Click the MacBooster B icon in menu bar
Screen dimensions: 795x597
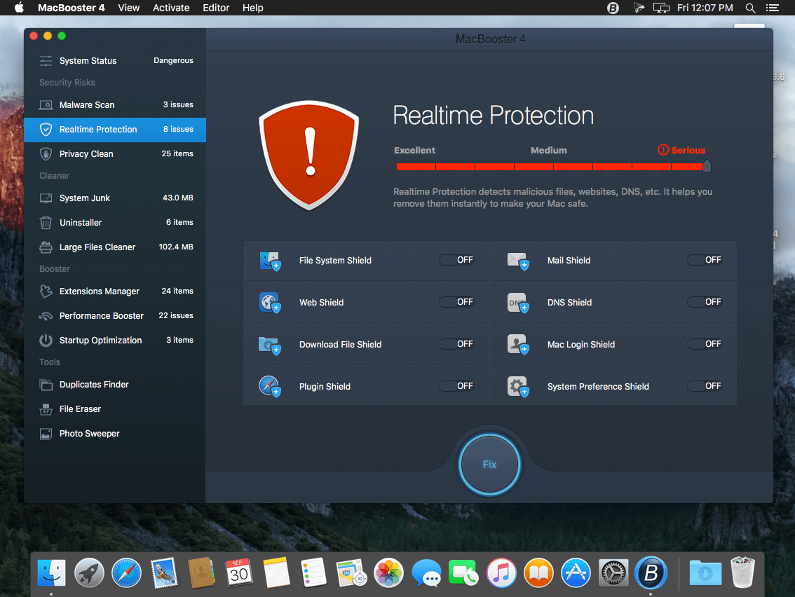pos(613,8)
